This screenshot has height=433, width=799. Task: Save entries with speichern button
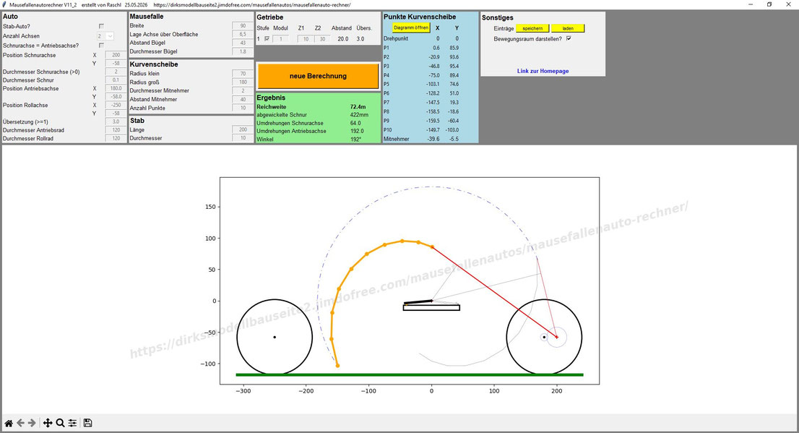532,29
